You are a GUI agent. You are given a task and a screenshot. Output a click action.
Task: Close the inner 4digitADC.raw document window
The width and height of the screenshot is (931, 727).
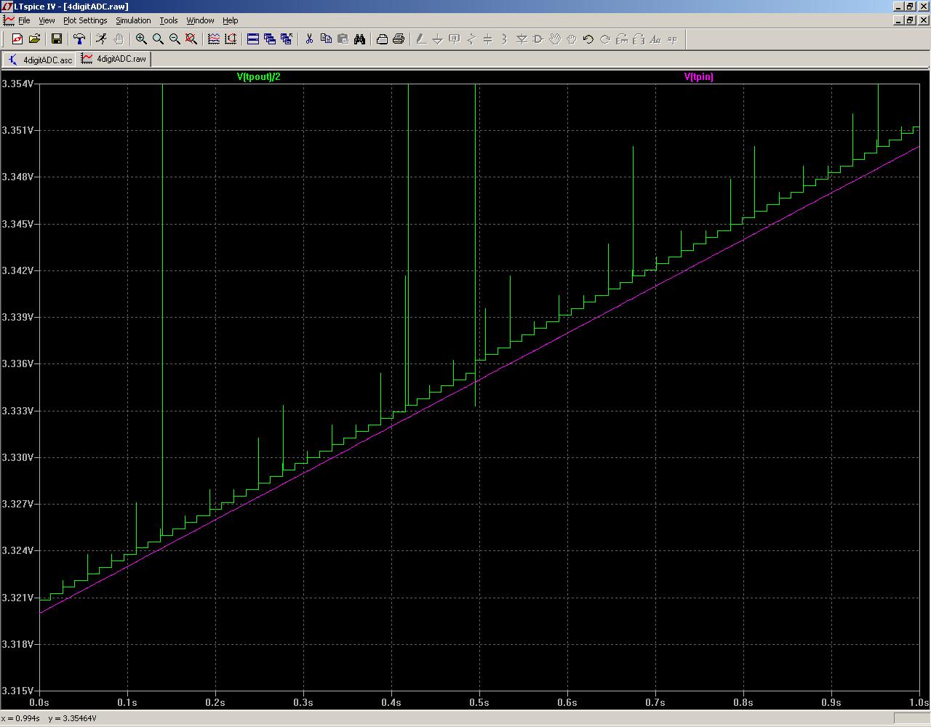point(922,20)
